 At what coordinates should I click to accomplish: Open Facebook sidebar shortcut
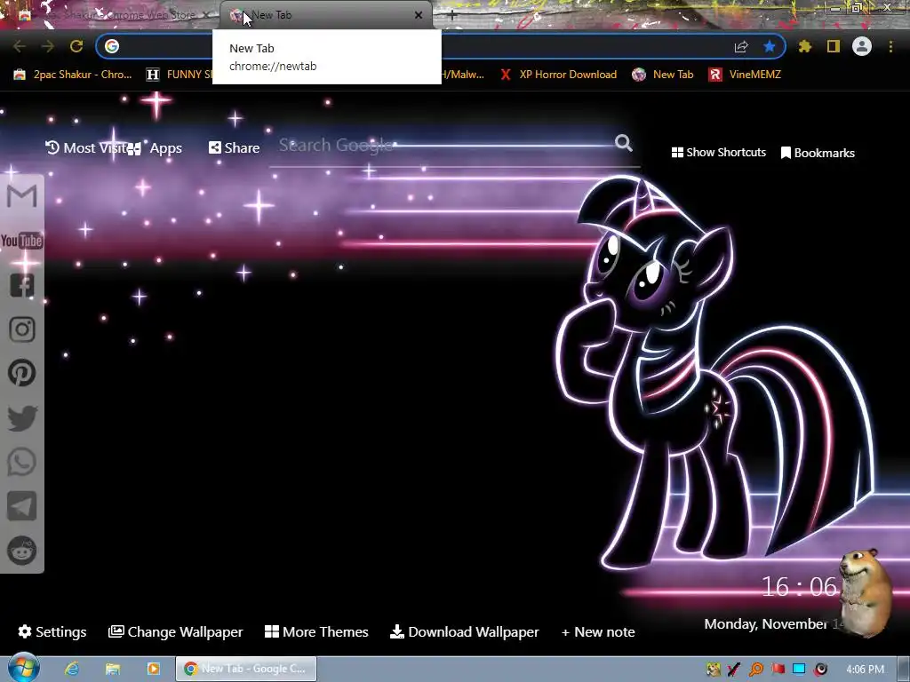coord(22,285)
